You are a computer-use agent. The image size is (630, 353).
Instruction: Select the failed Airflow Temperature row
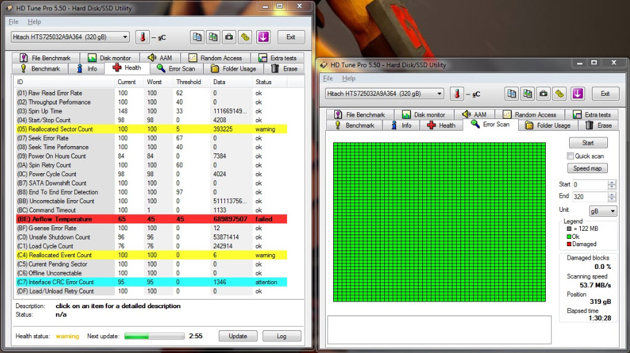pyautogui.click(x=151, y=219)
